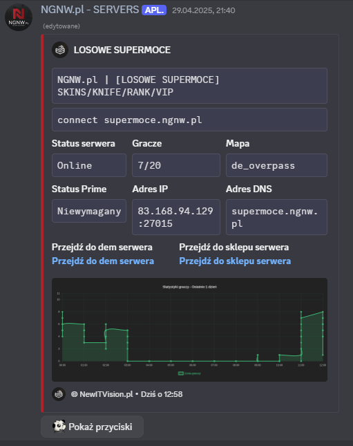This screenshot has height=446, width=353.
Task: Click the message timestamp 29.04.2025, 21:40
Action: coord(204,10)
